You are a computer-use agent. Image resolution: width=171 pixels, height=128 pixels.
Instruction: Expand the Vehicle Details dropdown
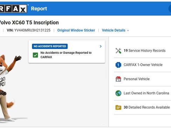tap(115, 30)
